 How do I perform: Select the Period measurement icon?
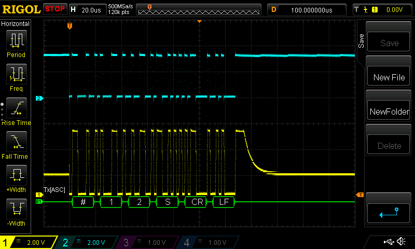click(x=16, y=40)
